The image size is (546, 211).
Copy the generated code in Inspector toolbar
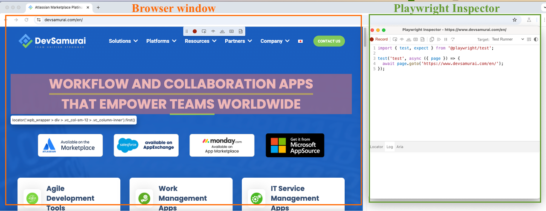coord(432,39)
